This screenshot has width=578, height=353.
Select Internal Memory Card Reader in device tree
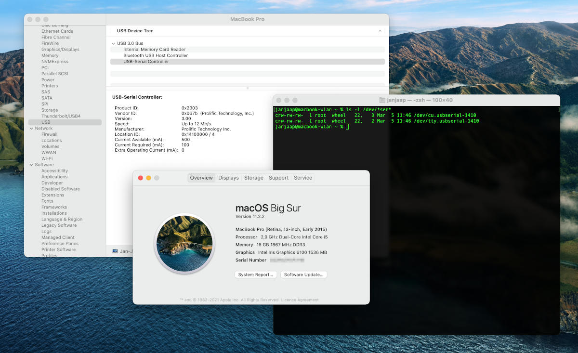click(248, 50)
